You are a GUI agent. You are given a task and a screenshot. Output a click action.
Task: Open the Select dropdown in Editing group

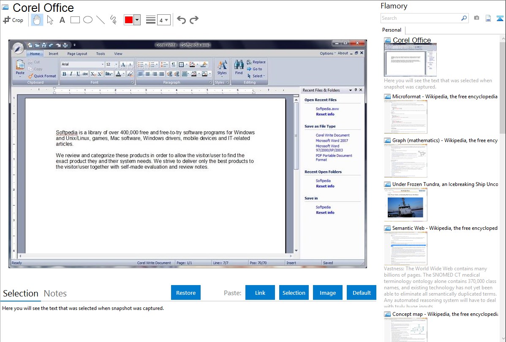[x=256, y=76]
